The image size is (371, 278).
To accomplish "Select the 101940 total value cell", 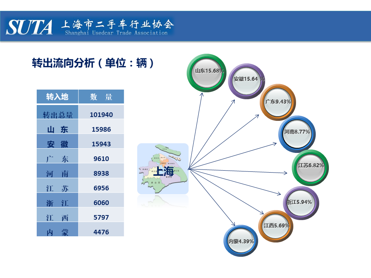I will [101, 115].
